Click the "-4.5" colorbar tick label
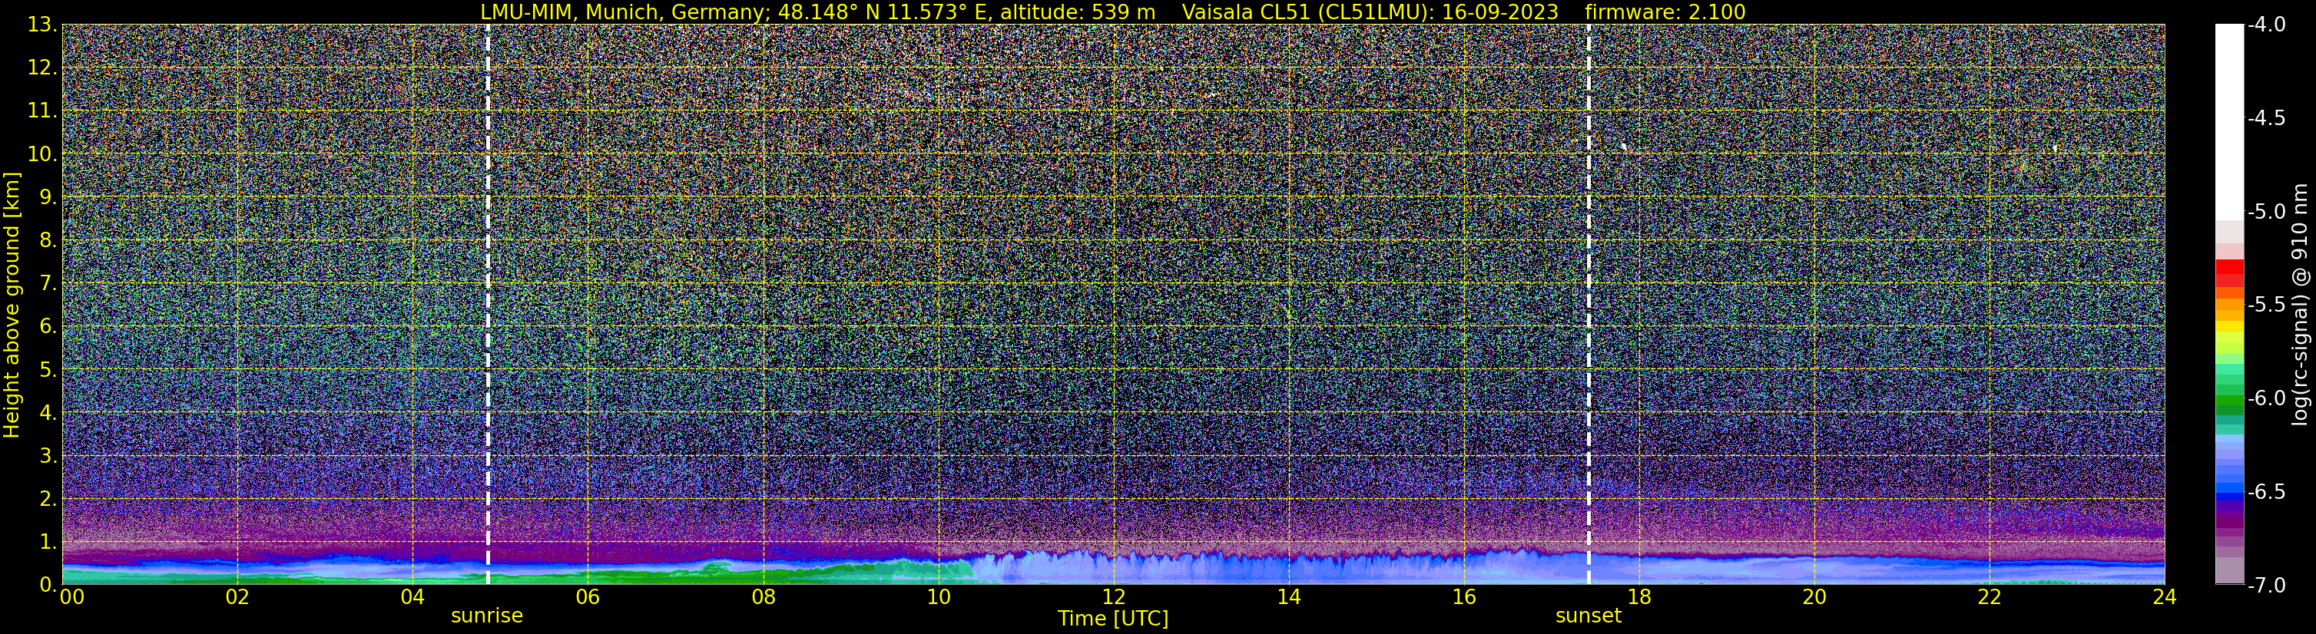 2265,118
